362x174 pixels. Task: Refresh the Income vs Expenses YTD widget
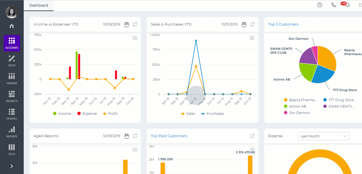[x=135, y=24]
